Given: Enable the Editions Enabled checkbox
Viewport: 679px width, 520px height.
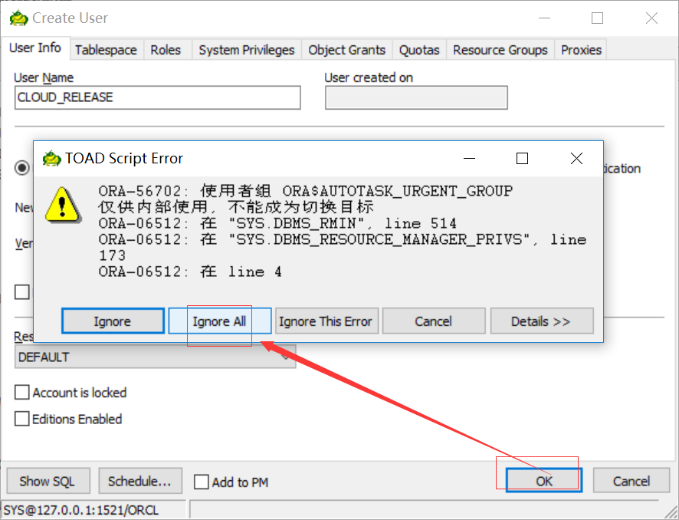Looking at the screenshot, I should [x=22, y=419].
